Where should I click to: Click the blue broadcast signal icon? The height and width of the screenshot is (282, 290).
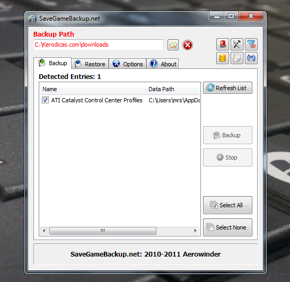click(251, 58)
